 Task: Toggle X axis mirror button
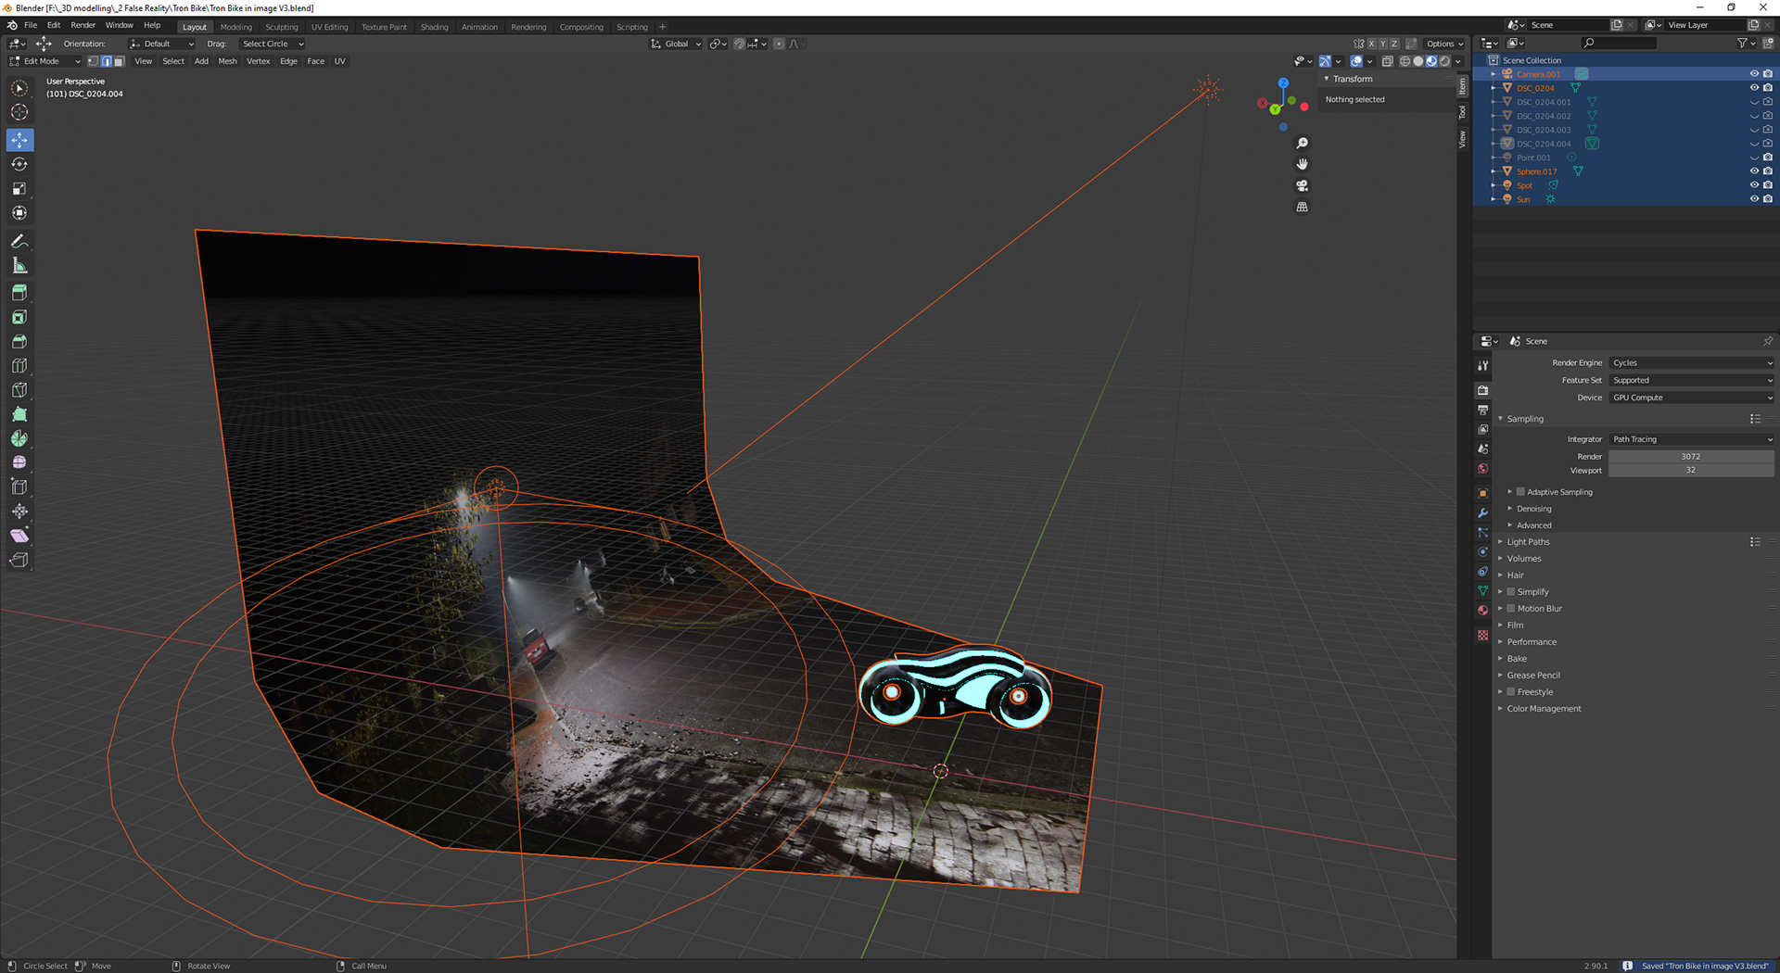click(x=1371, y=44)
